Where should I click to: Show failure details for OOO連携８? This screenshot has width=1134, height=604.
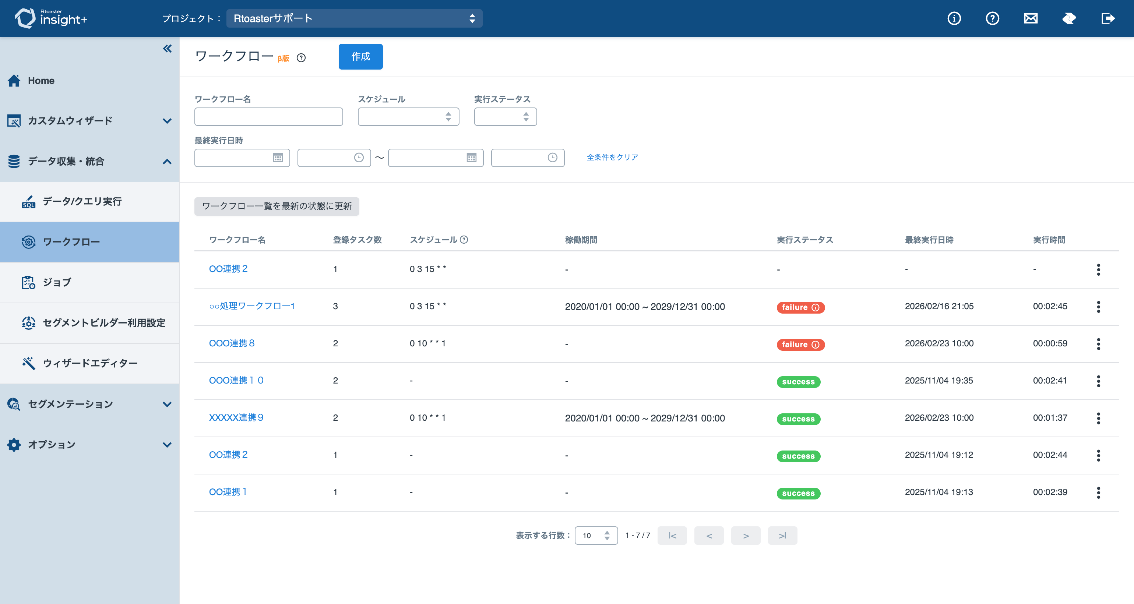(816, 344)
